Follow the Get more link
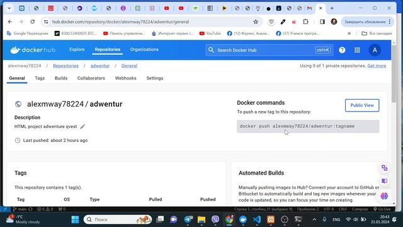The image size is (403, 227). coord(377,66)
